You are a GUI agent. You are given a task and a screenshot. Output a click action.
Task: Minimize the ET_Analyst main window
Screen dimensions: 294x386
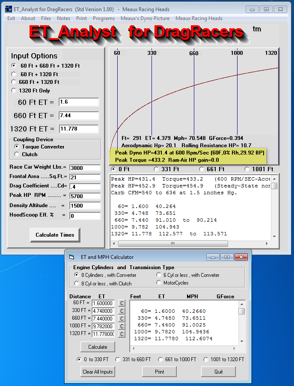tap(252, 9)
